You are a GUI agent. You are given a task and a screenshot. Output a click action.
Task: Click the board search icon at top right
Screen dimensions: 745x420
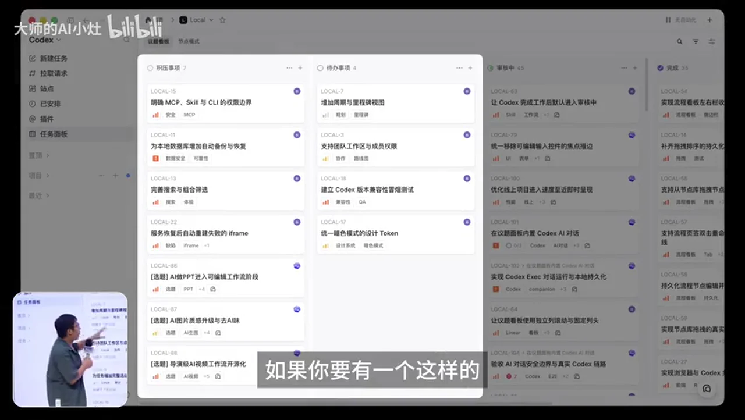(680, 41)
